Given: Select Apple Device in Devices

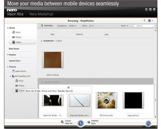Looking at the screenshot, I should point(21,71).
